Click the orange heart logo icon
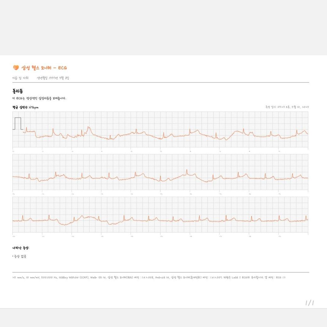The width and height of the screenshot is (327, 327). 16,68
